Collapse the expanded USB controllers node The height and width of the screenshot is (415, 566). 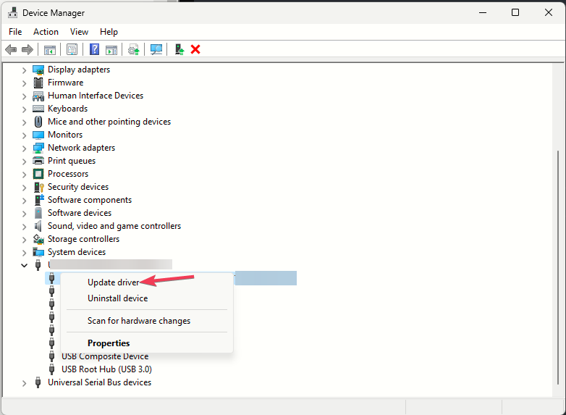point(24,266)
